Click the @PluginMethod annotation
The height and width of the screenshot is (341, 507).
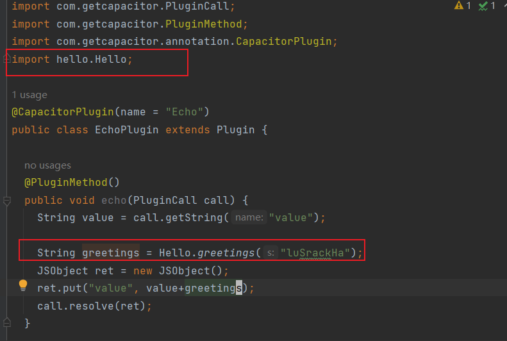[x=72, y=183]
